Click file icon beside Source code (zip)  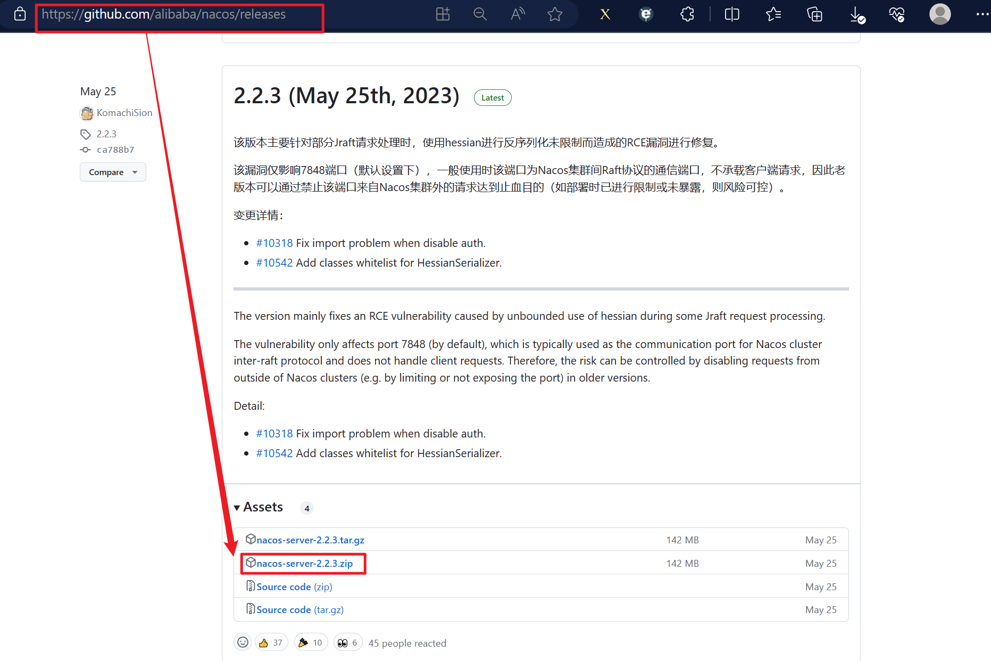pyautogui.click(x=251, y=586)
